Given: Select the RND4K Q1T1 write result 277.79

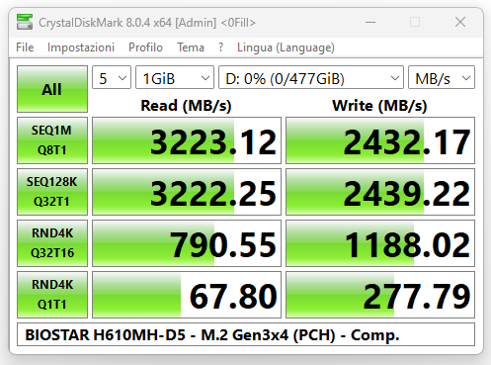Looking at the screenshot, I should coord(380,295).
